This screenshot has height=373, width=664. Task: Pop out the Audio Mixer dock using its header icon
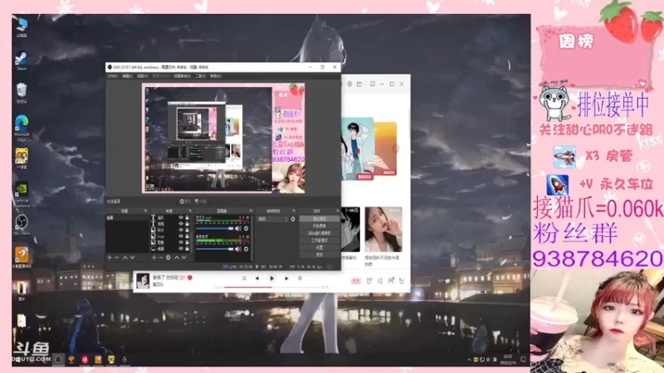click(251, 211)
